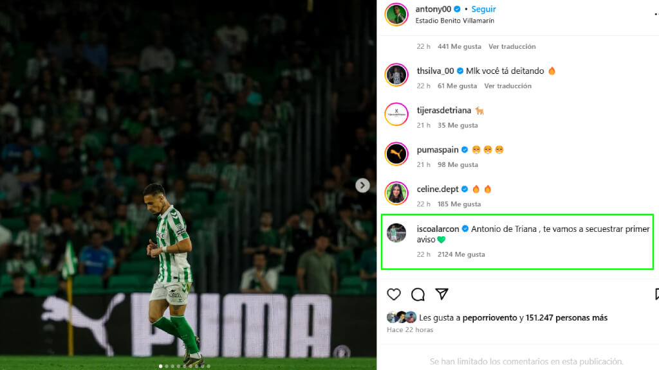Open pumaspain avatar
The image size is (659, 370).
point(396,154)
